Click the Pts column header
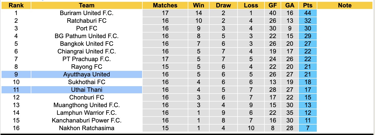375x135 pixels. click(308, 5)
